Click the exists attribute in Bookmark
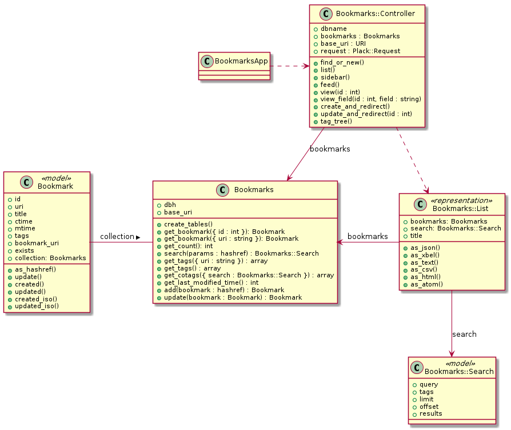This screenshot has width=511, height=430. tap(25, 250)
